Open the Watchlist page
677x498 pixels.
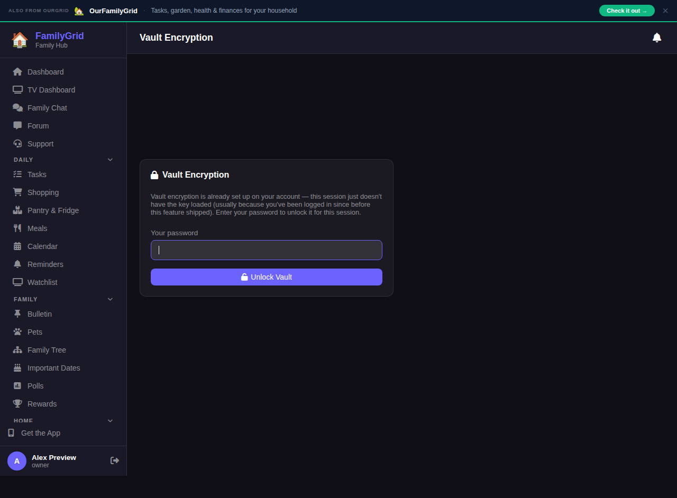tap(63, 282)
